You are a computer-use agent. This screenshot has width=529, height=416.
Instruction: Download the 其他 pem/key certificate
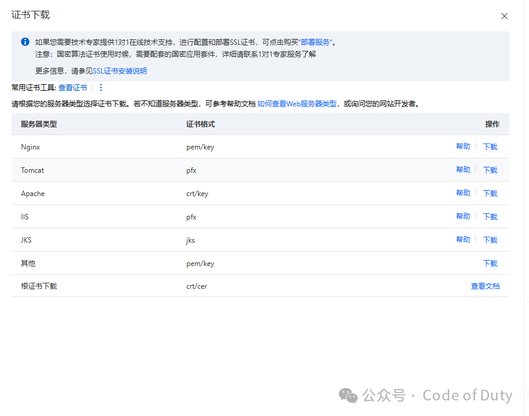click(x=490, y=263)
